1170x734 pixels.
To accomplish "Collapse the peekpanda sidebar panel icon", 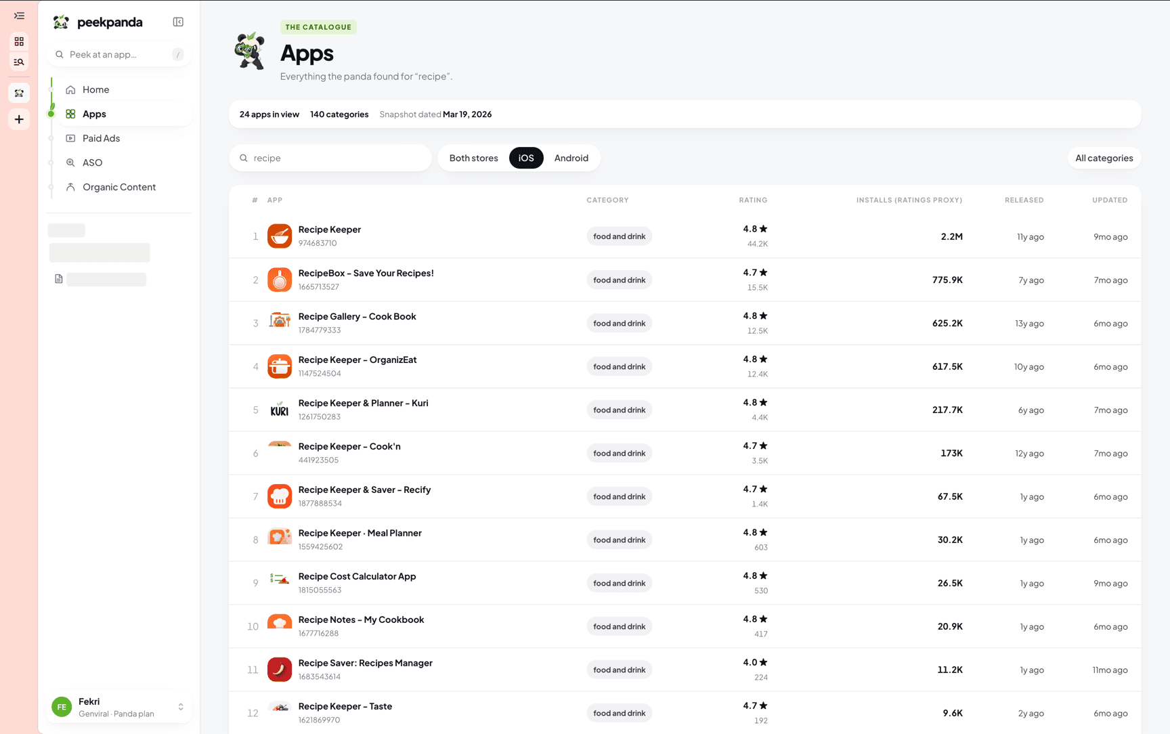I will pos(178,22).
